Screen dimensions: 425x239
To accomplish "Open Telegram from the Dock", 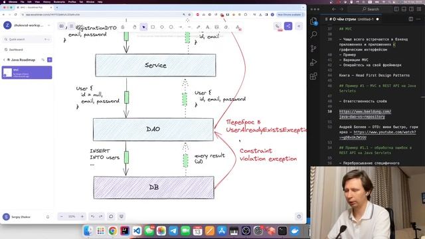I will point(173,231).
